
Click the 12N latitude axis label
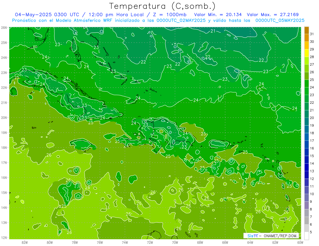(4, 238)
